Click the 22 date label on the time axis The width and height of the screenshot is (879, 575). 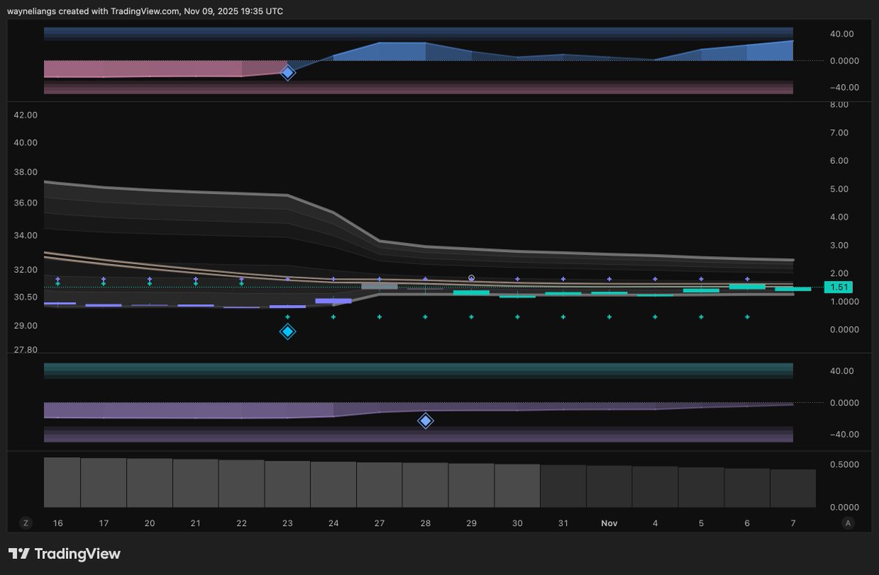click(242, 523)
